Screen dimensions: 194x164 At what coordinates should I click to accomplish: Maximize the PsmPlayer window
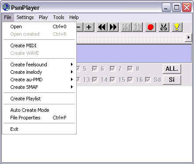coord(176,8)
